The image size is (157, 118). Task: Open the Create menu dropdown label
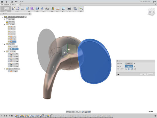coord(29,11)
